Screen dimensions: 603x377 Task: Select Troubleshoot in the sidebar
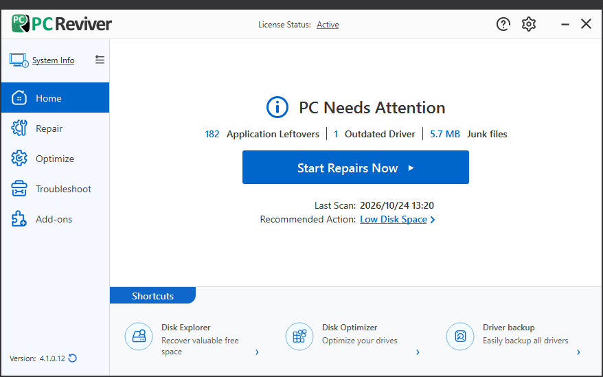tap(56, 188)
